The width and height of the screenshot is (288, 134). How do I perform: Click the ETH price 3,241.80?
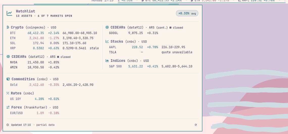click(37, 38)
